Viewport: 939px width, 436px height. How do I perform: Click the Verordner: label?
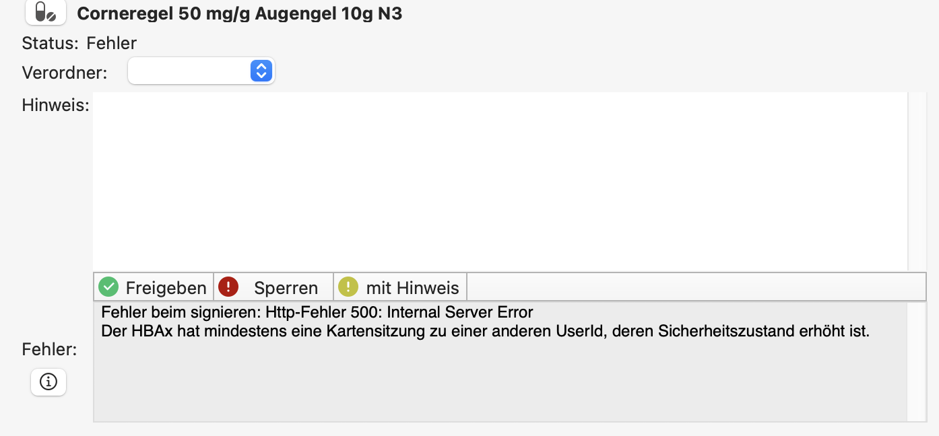(65, 73)
